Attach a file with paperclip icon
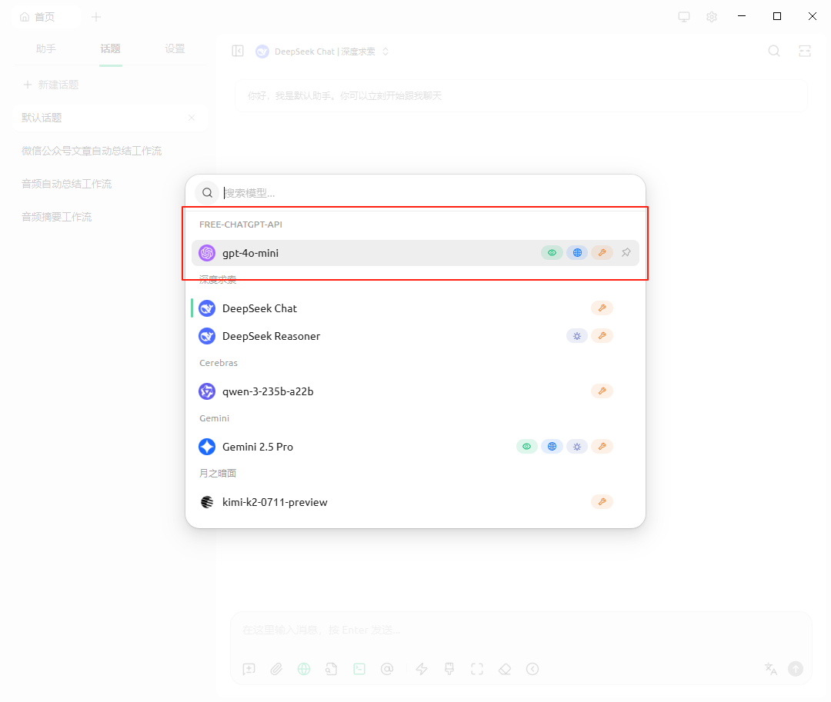 click(x=276, y=669)
